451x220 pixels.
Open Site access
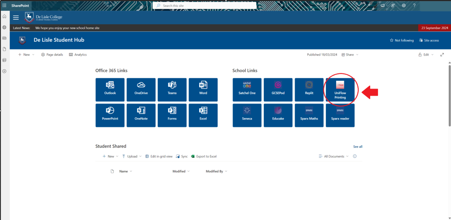pyautogui.click(x=429, y=40)
